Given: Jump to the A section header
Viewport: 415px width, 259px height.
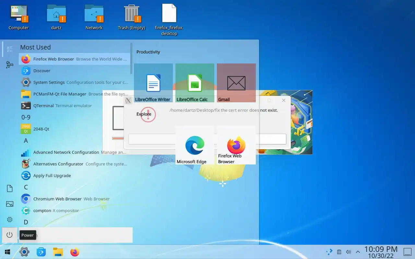Looking at the screenshot, I should pyautogui.click(x=26, y=141).
